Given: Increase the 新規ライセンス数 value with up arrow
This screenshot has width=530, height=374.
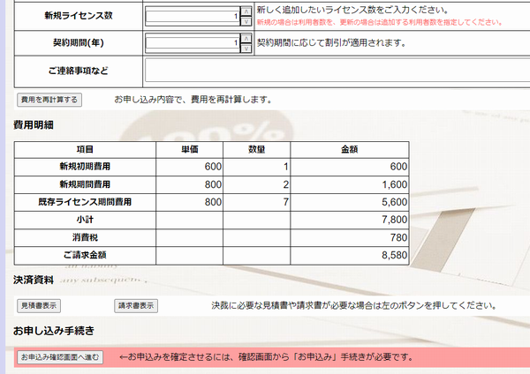Looking at the screenshot, I should click(x=246, y=11).
